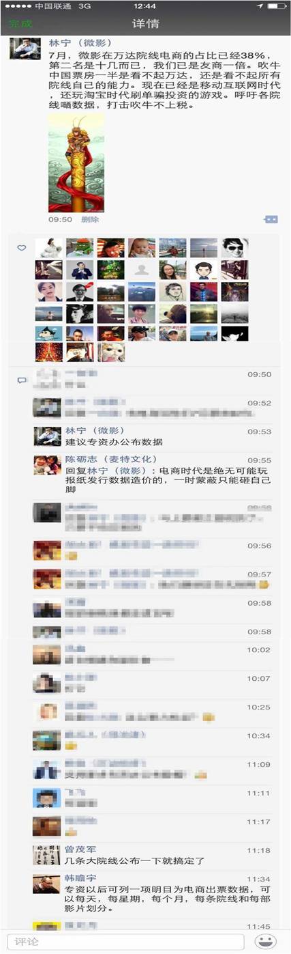The height and width of the screenshot is (954, 291).
Task: Open the emoji smiley picker
Action: pyautogui.click(x=265, y=942)
